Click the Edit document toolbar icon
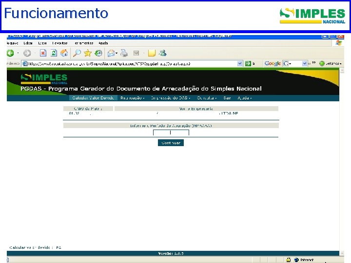 pos(136,53)
